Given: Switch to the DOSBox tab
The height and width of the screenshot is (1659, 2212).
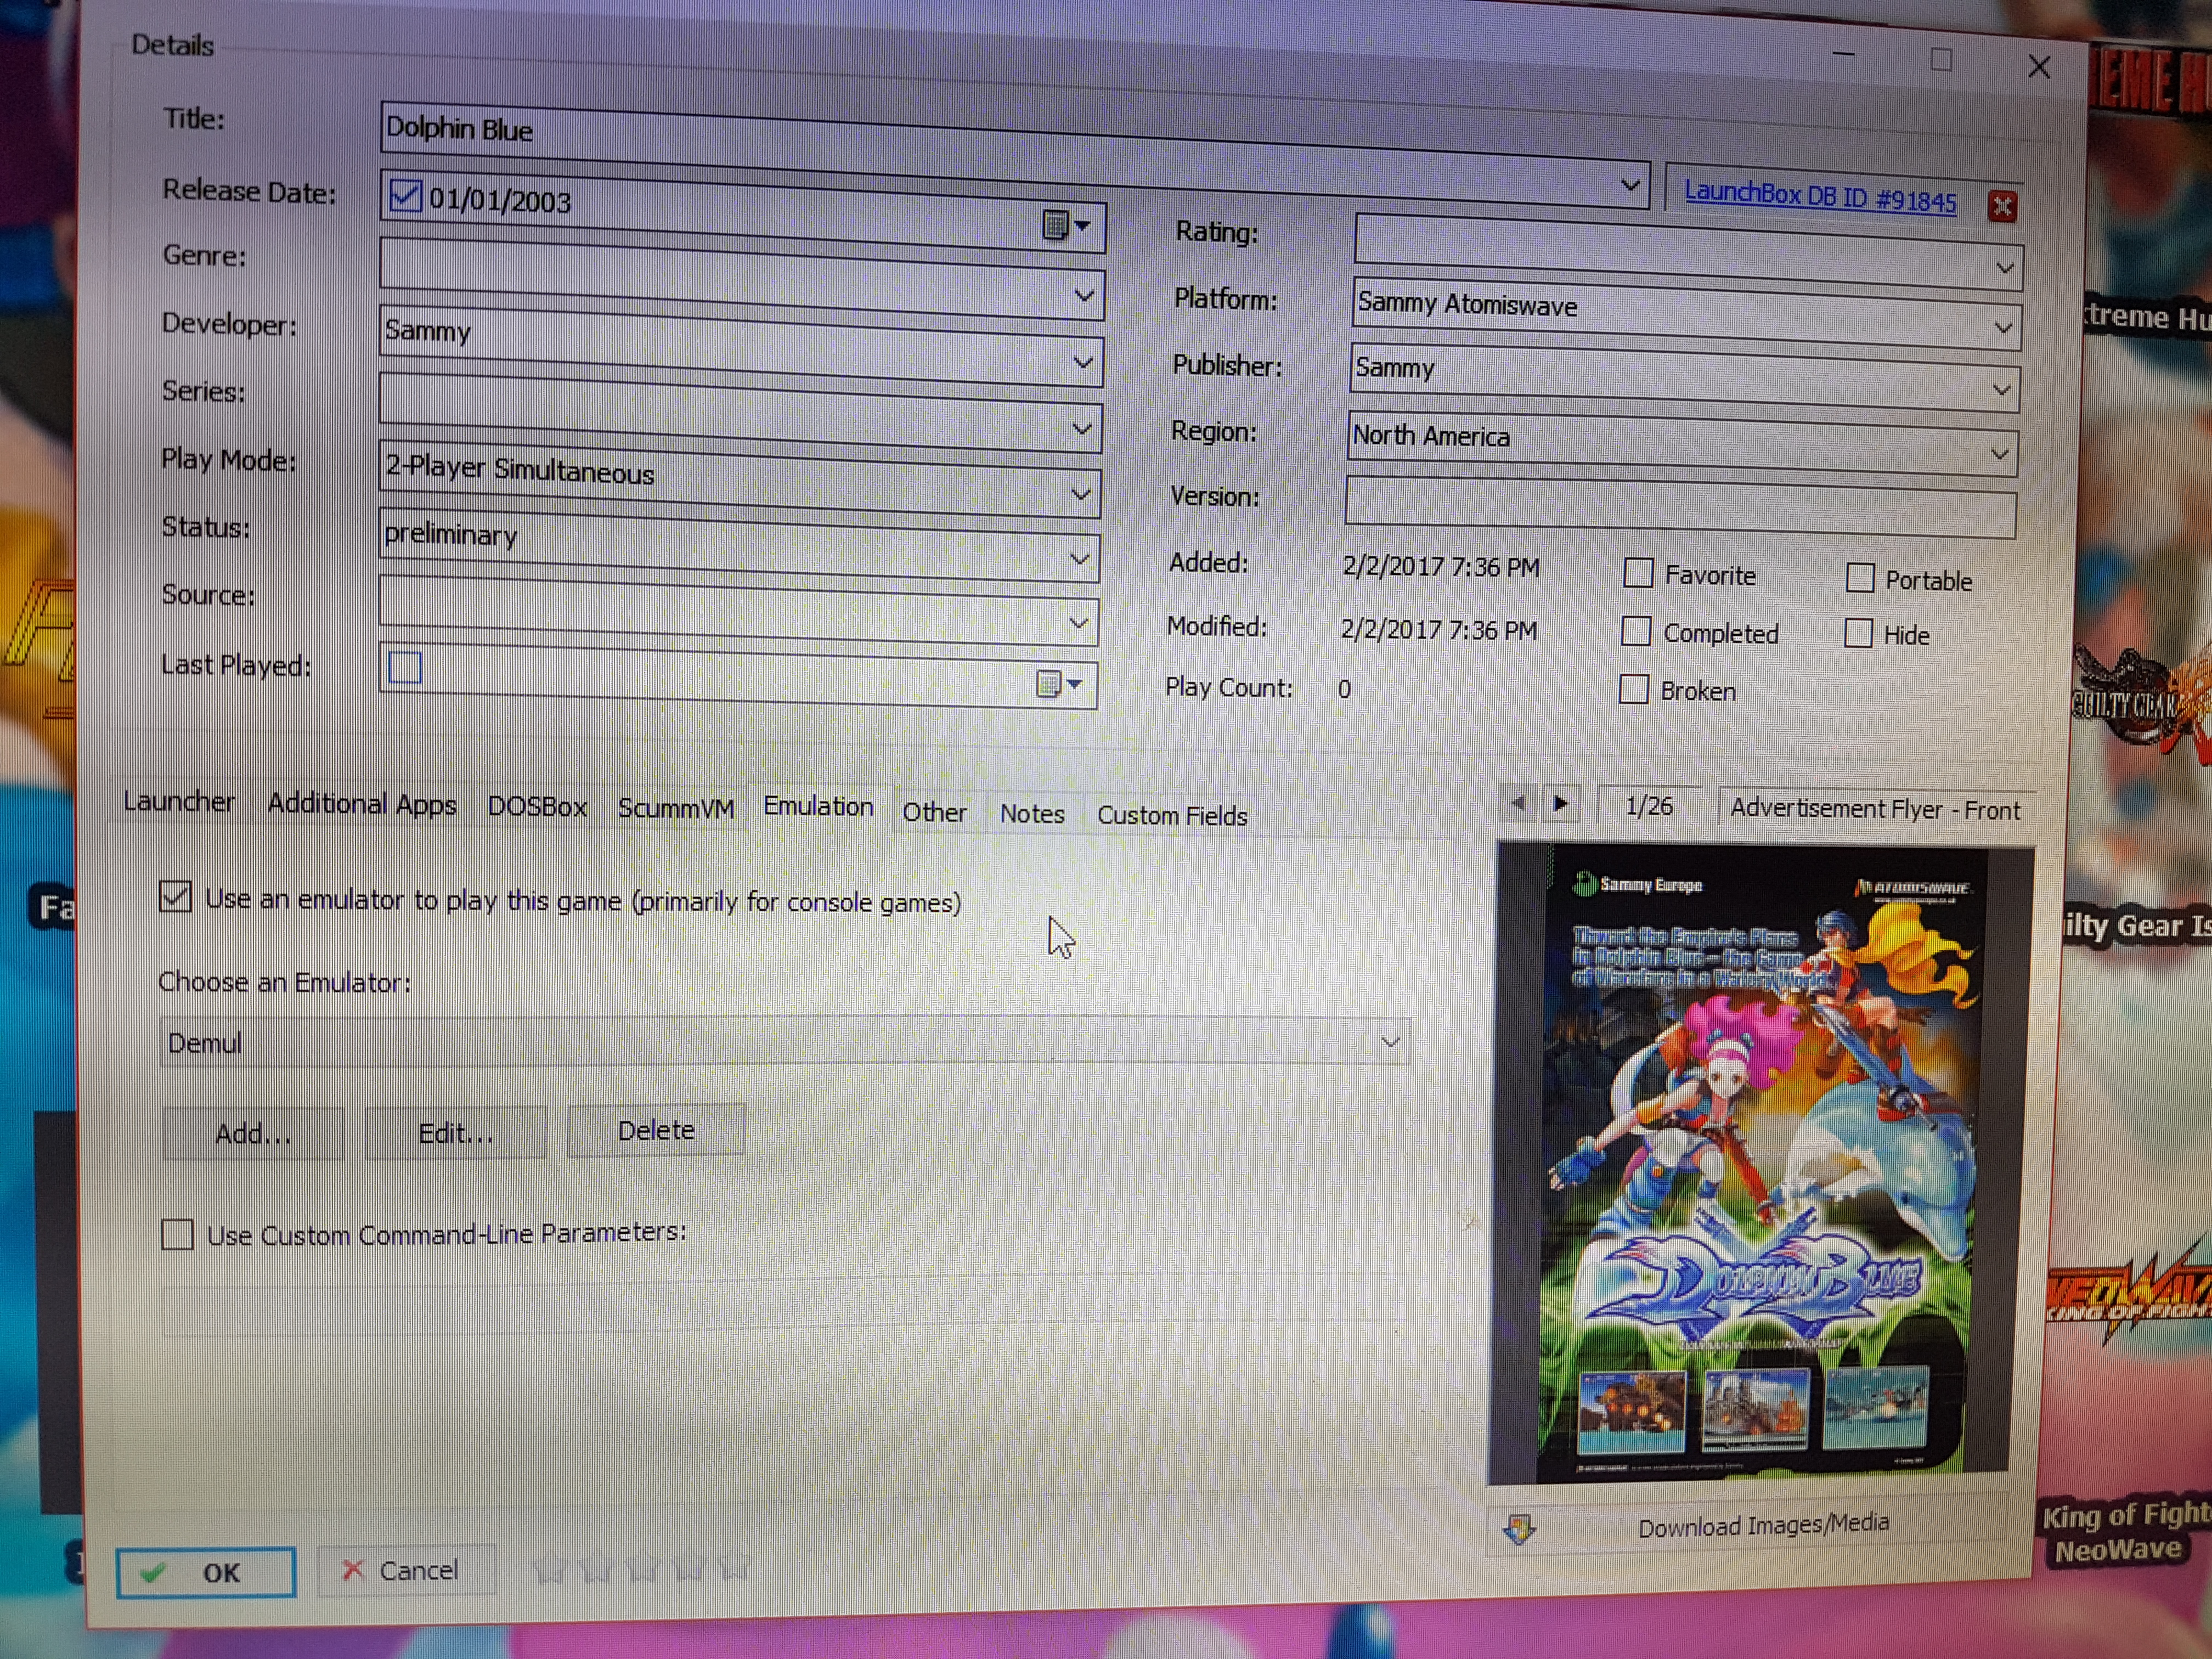Looking at the screenshot, I should click(538, 808).
